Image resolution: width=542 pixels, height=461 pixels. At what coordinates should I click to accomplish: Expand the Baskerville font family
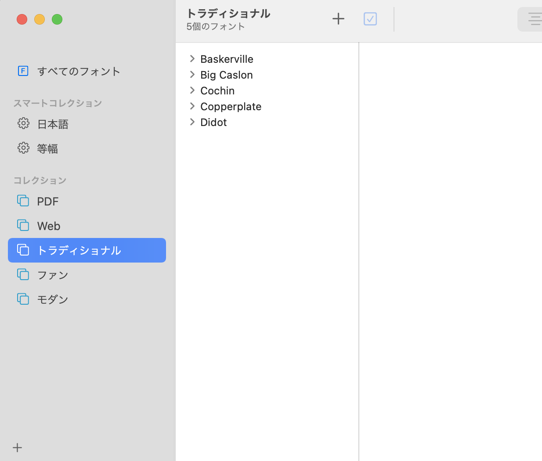click(192, 59)
